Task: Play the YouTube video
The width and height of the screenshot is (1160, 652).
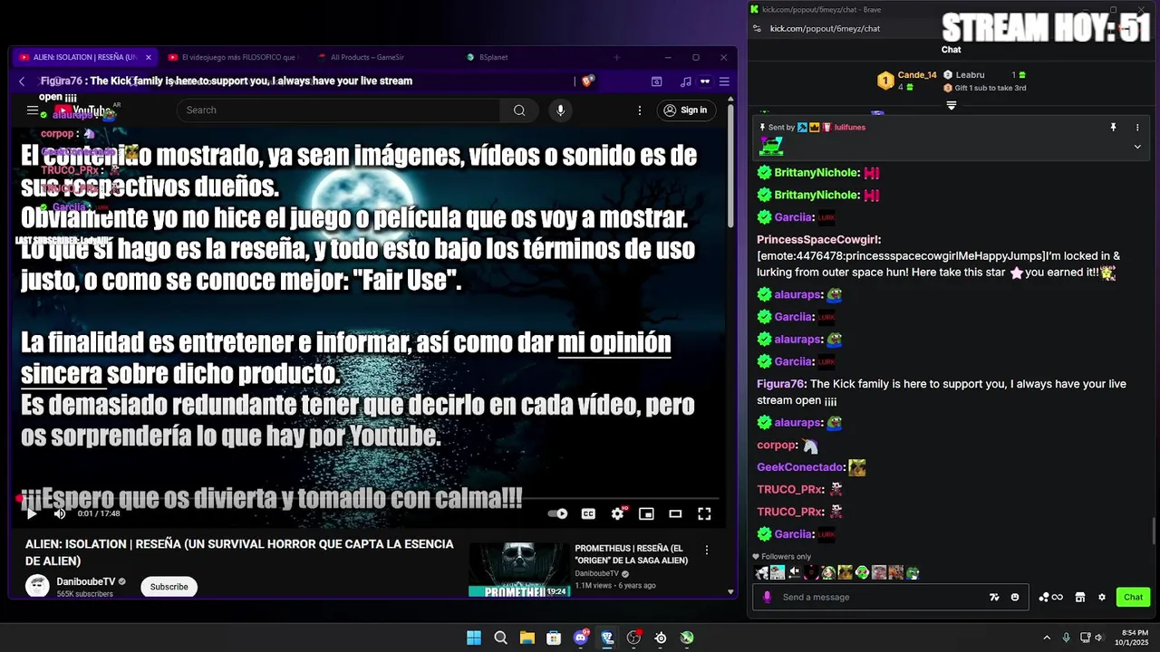Action: point(32,513)
